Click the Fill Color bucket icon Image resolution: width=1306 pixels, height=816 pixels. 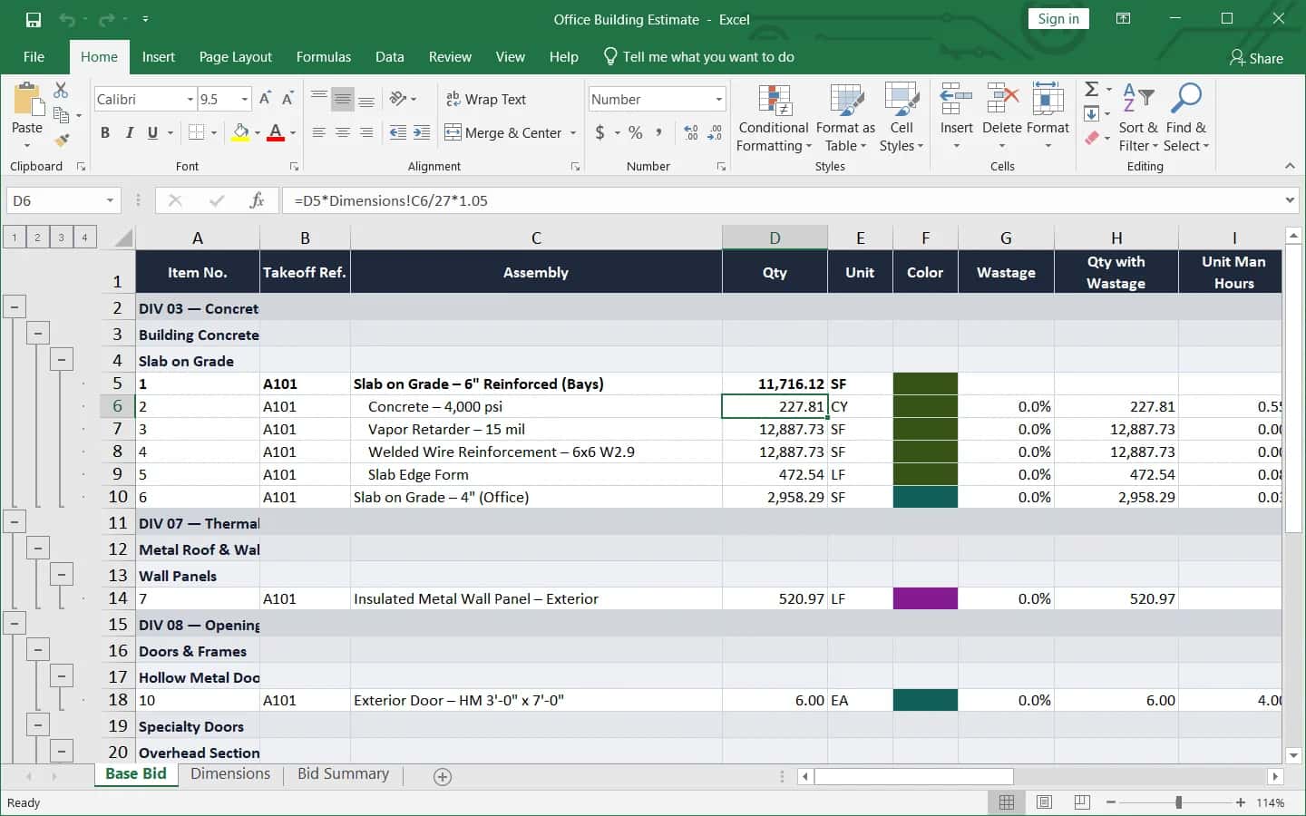coord(240,132)
